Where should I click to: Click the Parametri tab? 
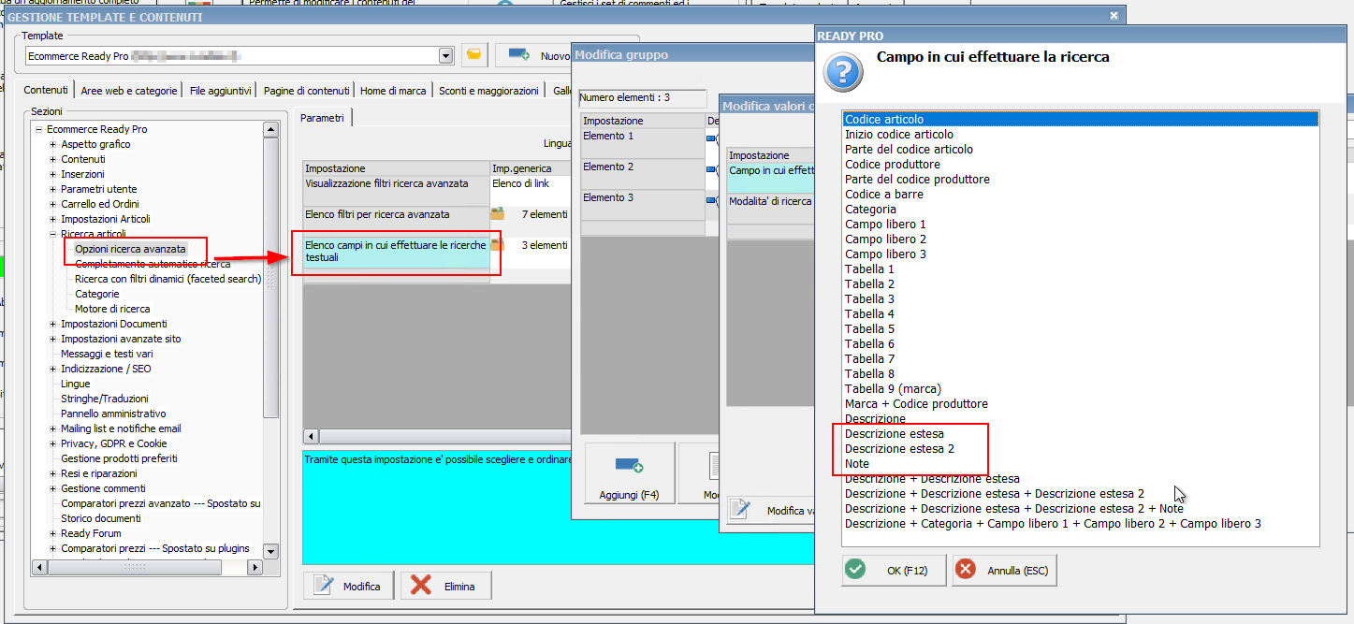pyautogui.click(x=323, y=118)
